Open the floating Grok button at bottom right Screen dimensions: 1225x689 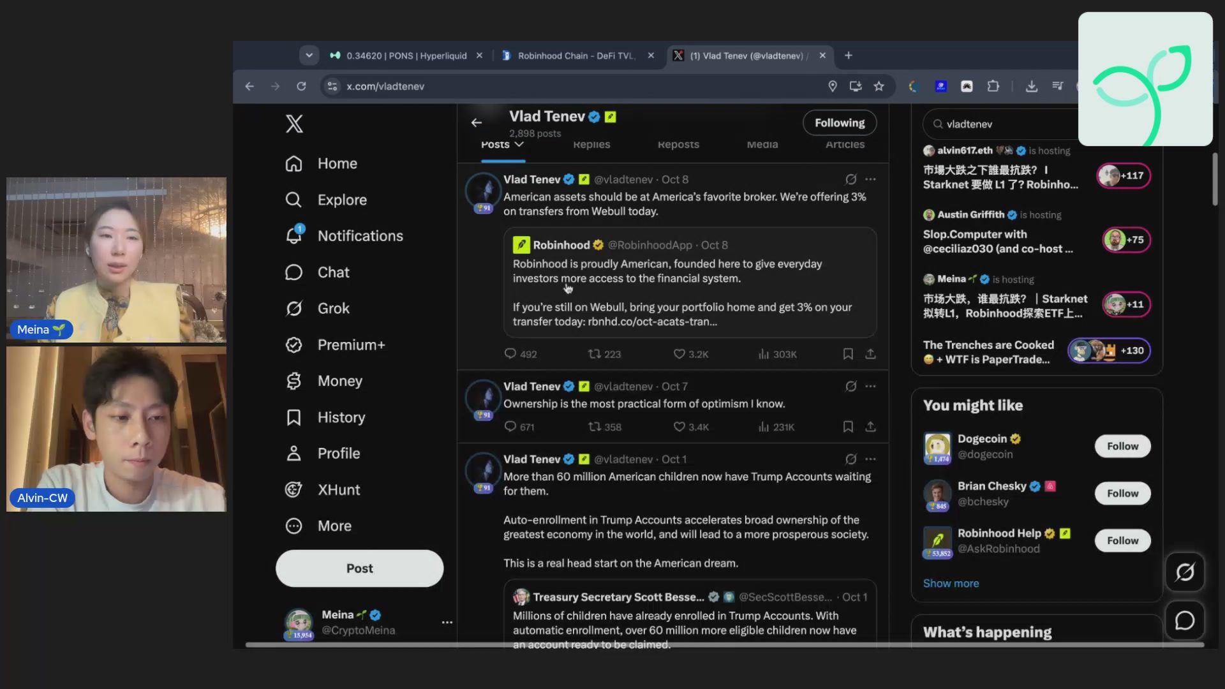tap(1185, 572)
